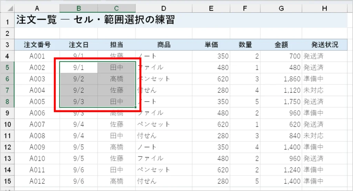Click the 金額 header cell

tap(281, 44)
